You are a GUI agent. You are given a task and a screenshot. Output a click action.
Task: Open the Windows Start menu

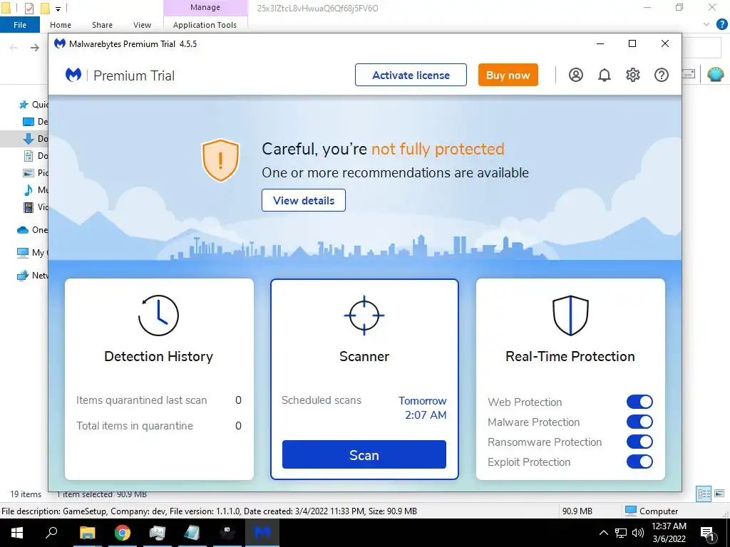(17, 533)
